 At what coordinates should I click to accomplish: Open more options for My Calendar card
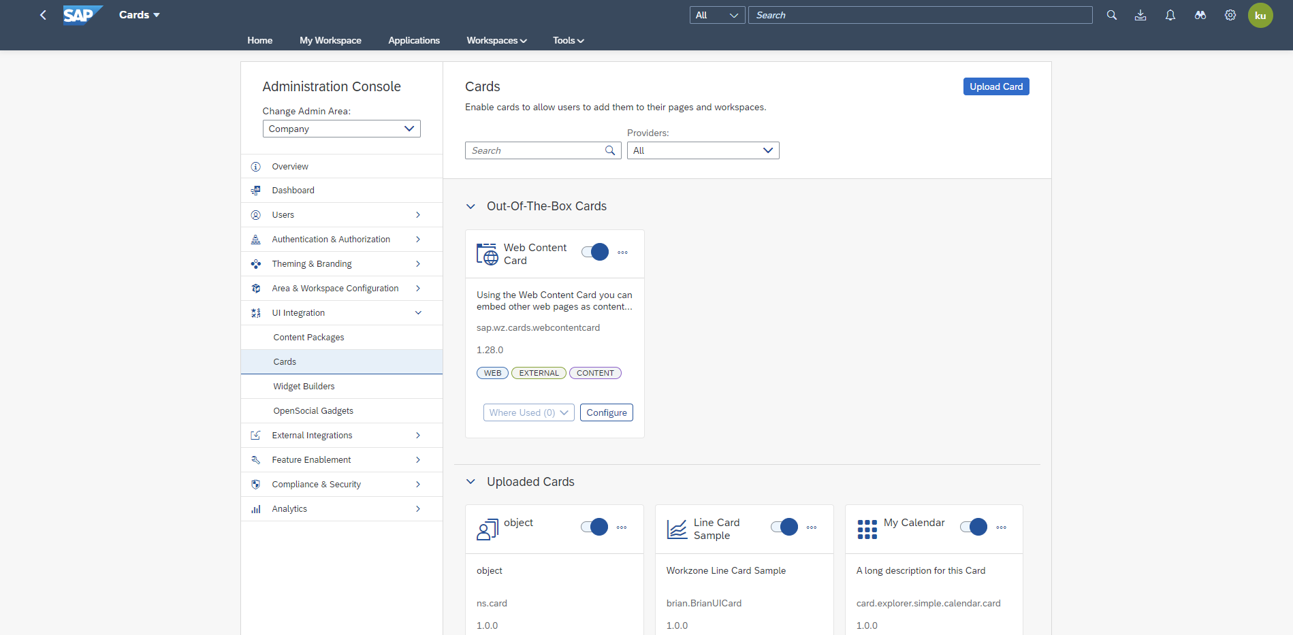[1002, 527]
